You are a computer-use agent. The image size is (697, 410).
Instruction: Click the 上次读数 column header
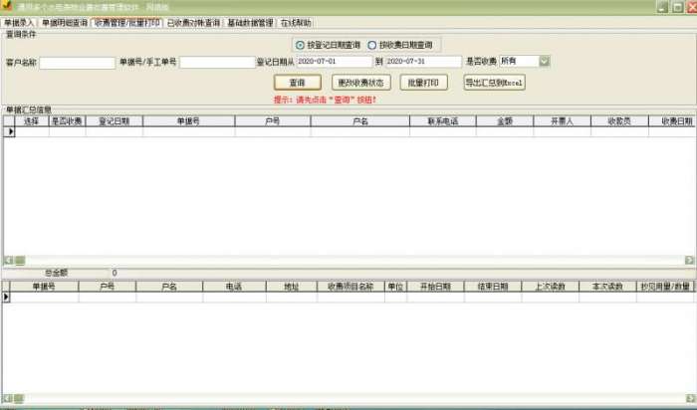(x=550, y=287)
